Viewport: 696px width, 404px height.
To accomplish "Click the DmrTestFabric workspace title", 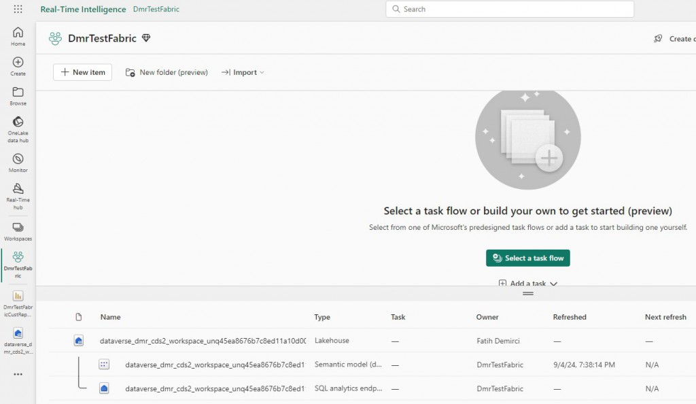I will tap(102, 39).
